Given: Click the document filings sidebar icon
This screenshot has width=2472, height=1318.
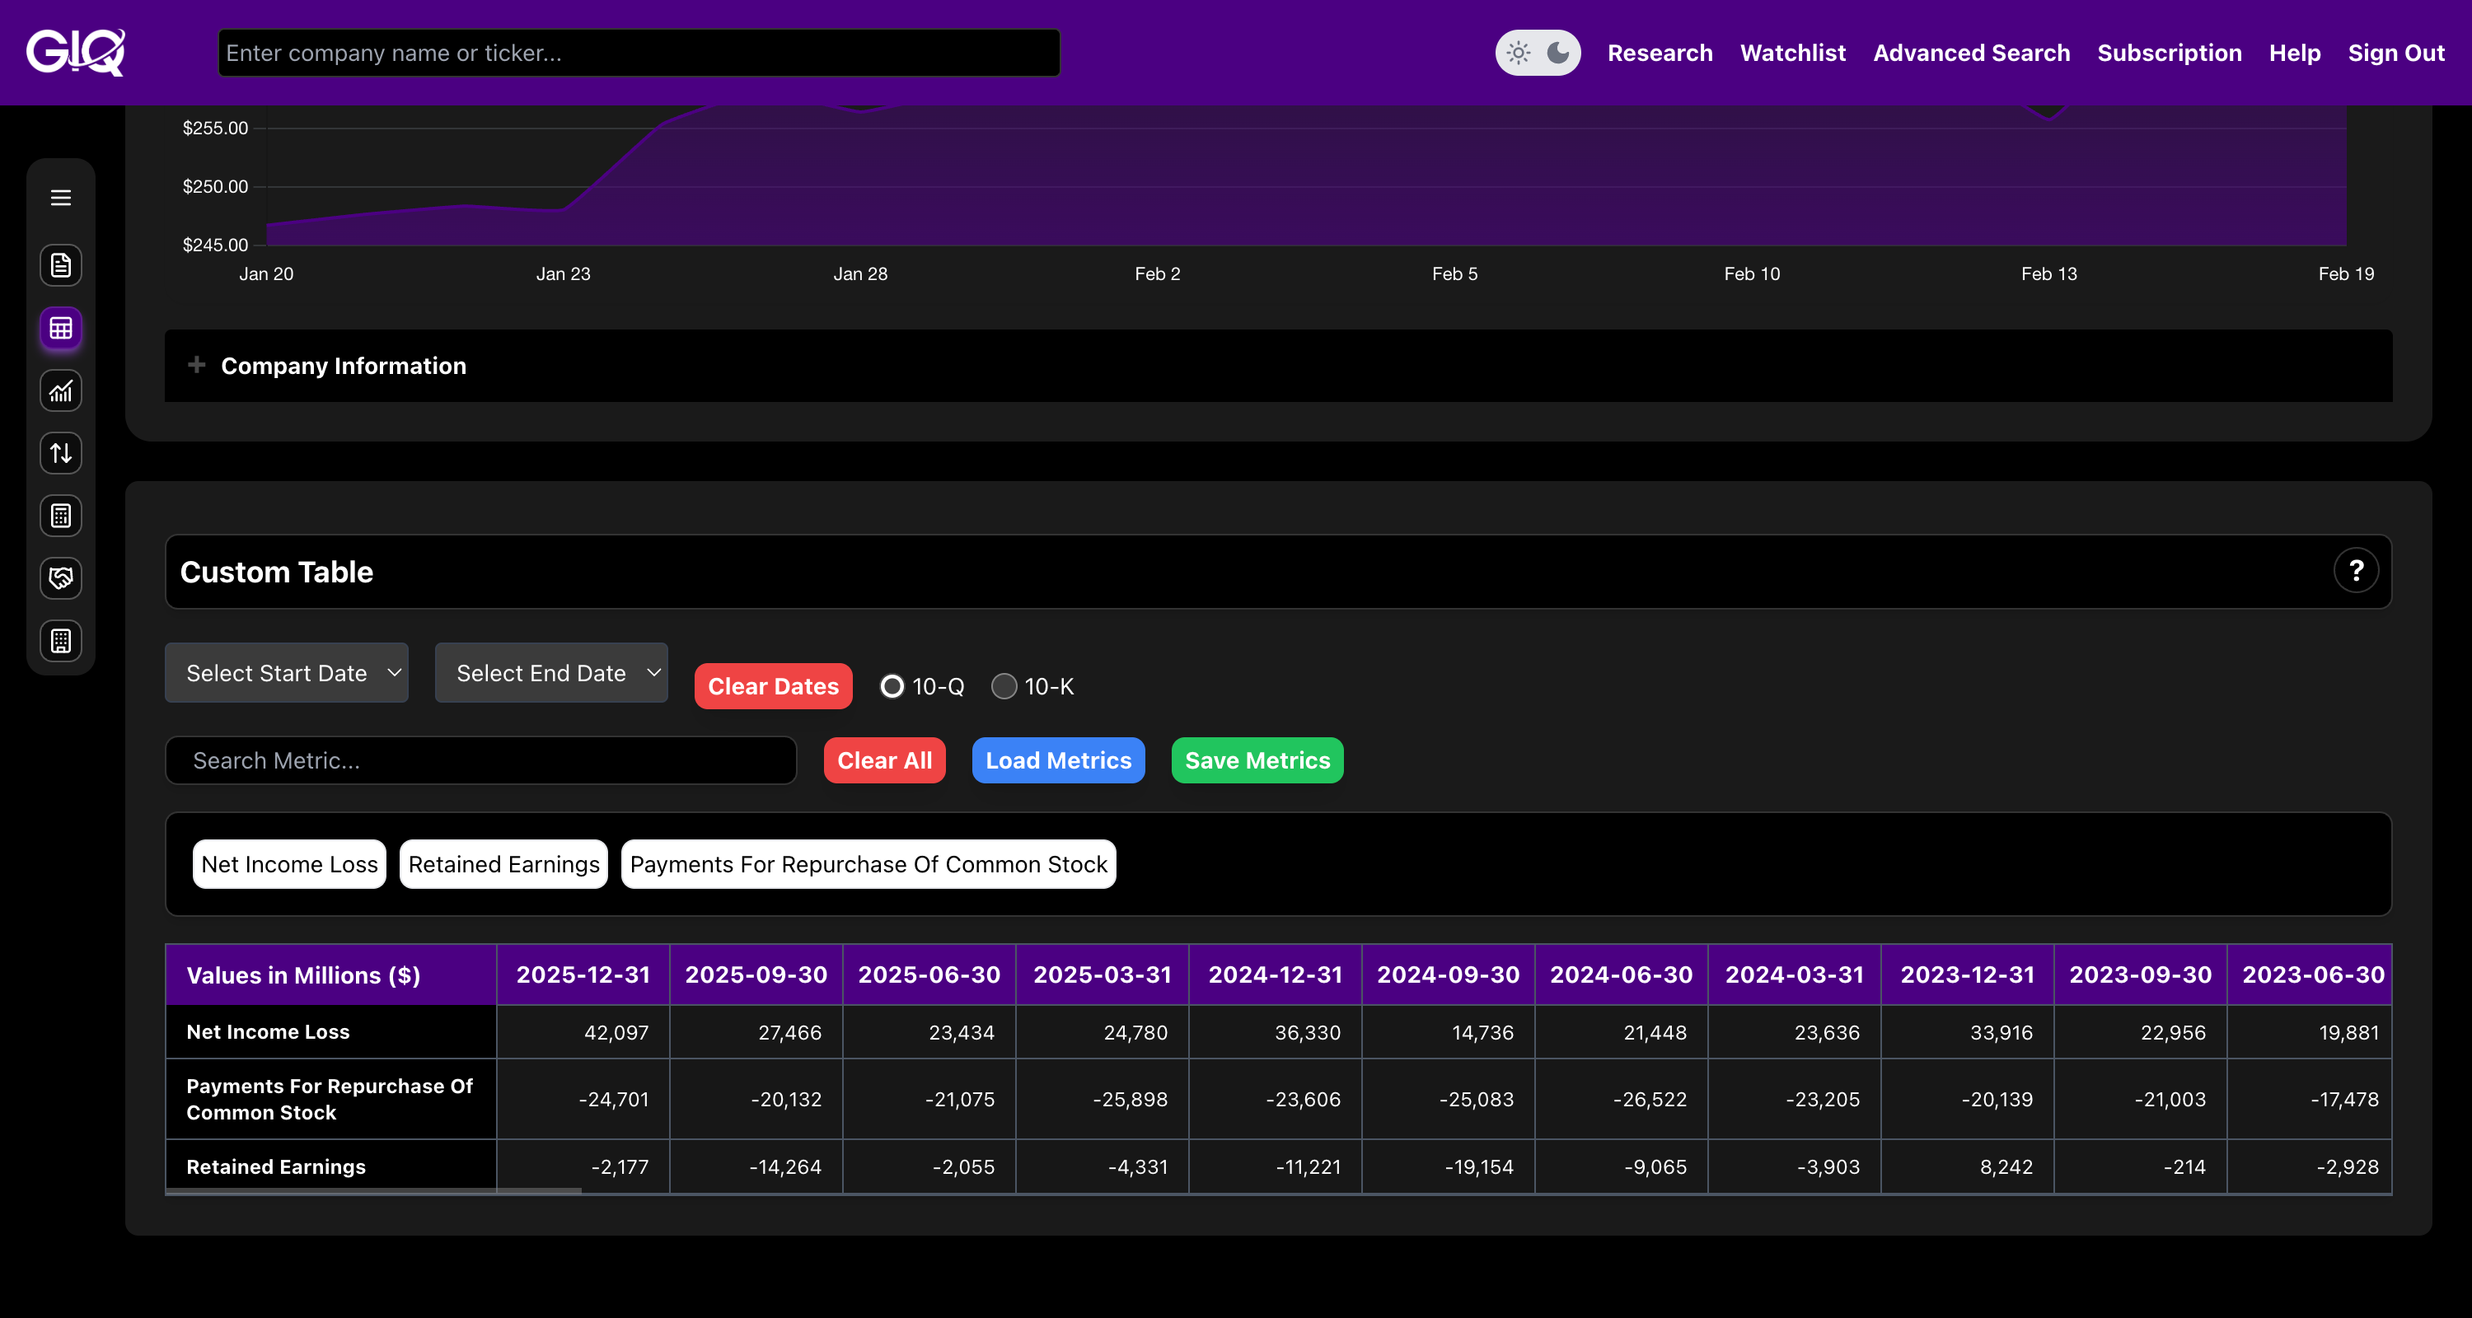Looking at the screenshot, I should (x=60, y=266).
